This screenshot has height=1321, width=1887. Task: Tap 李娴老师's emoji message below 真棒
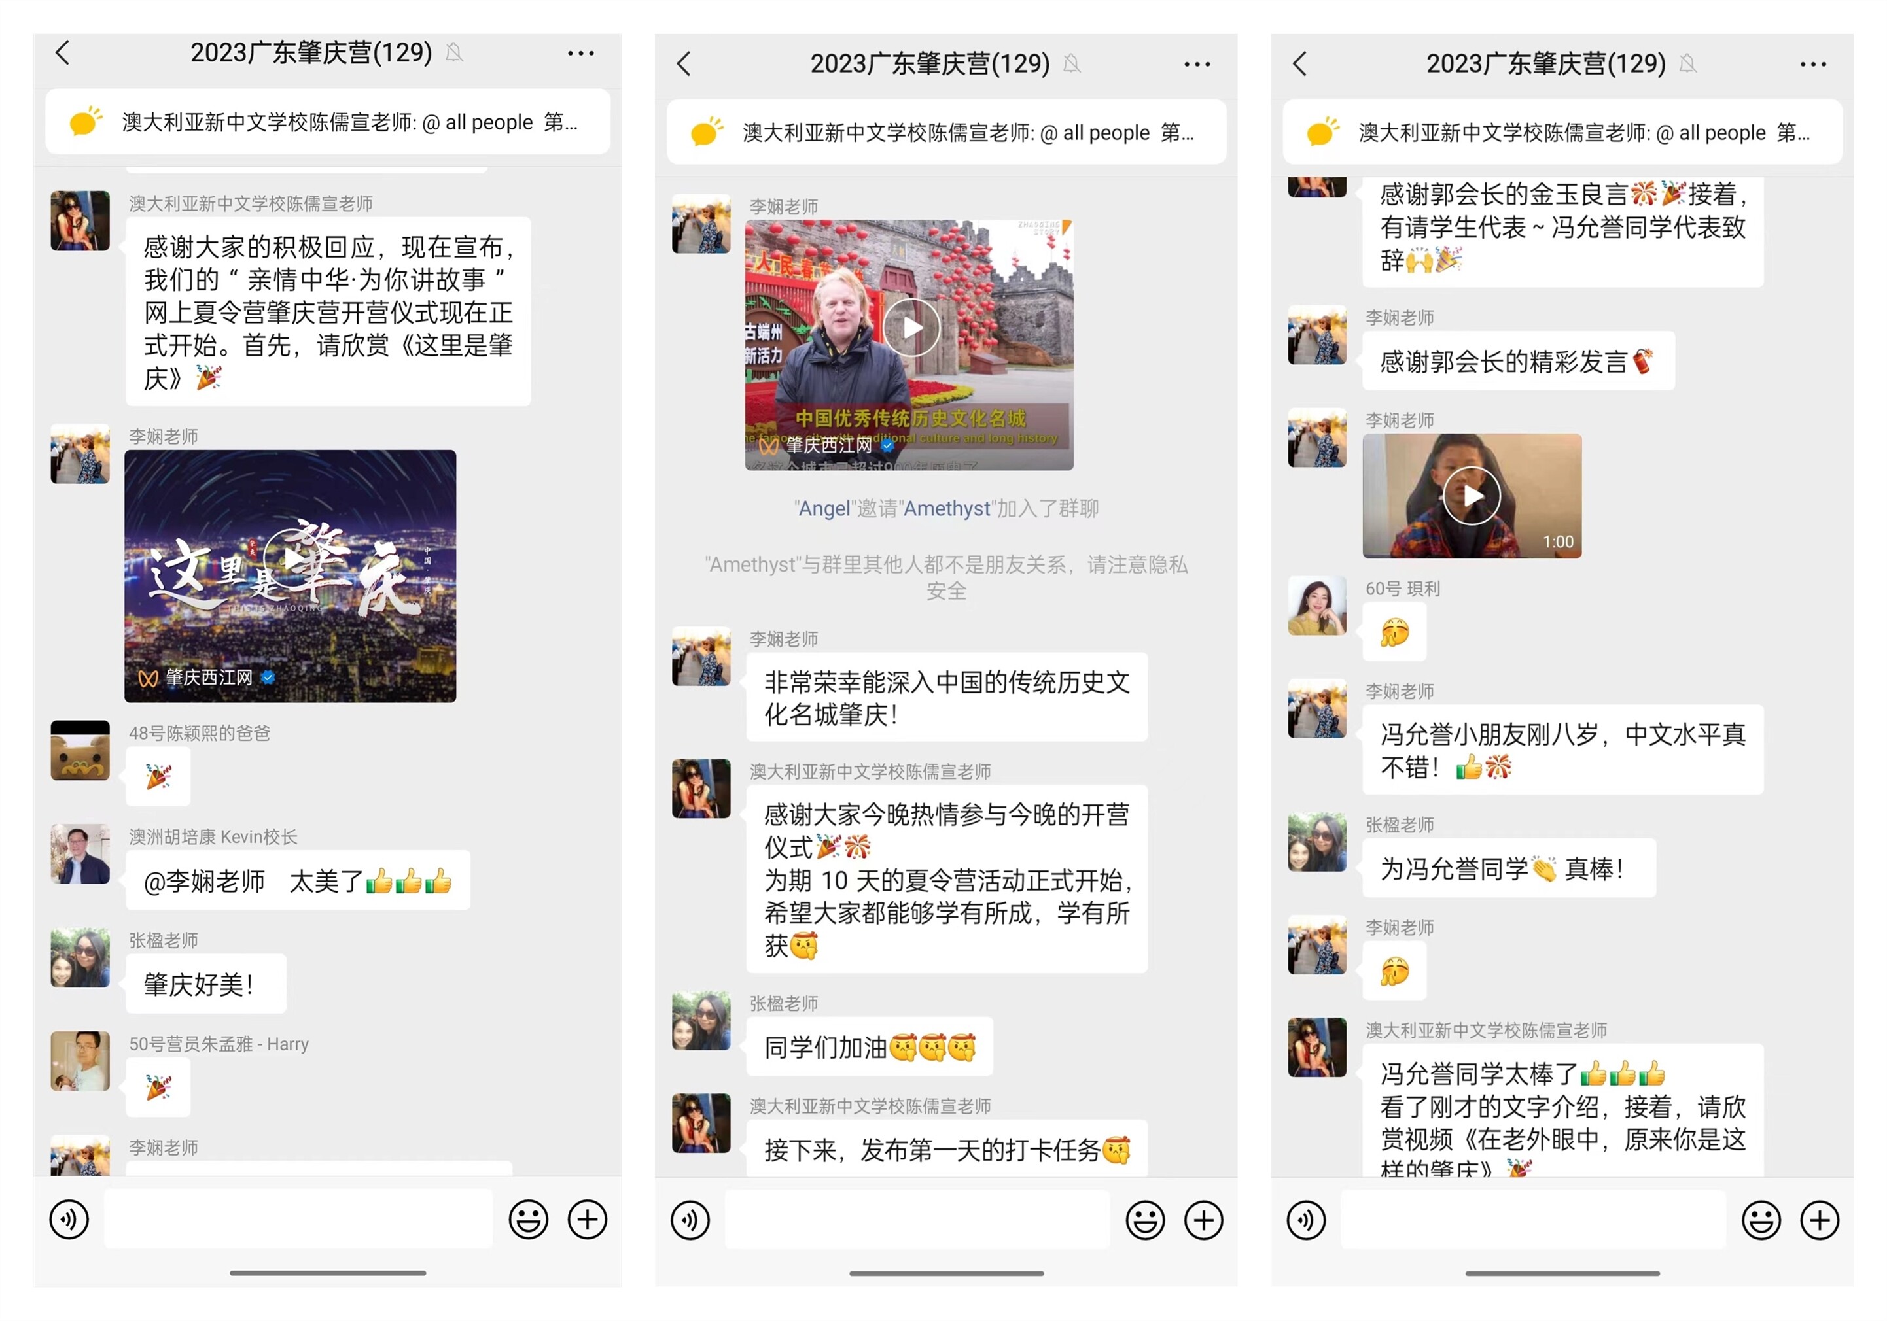(1395, 970)
